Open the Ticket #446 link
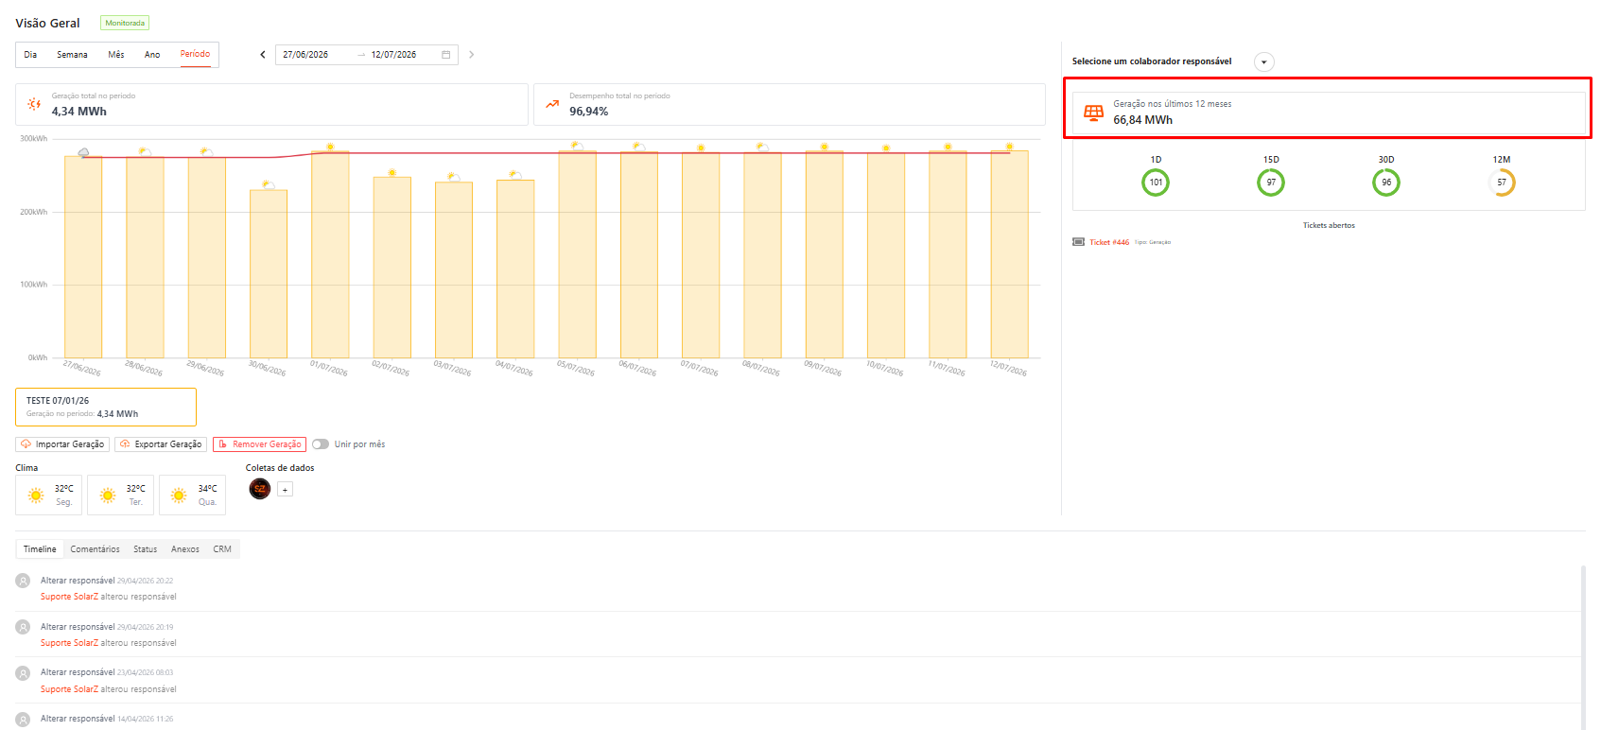This screenshot has height=730, width=1601. 1109,242
